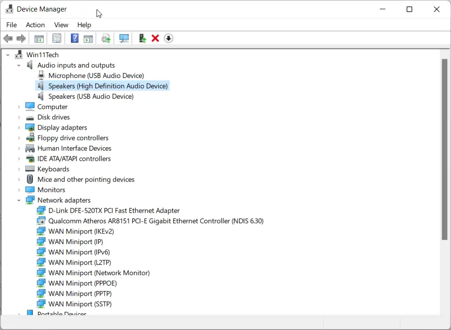Open the Action menu
451x330 pixels.
pos(35,25)
